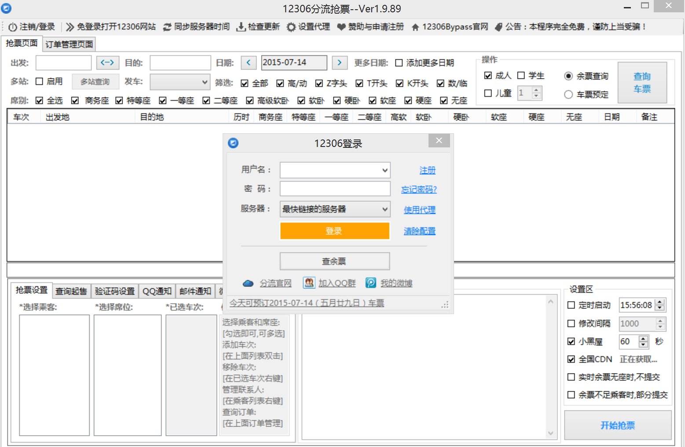Click the cloud icon beside 分流官网
The width and height of the screenshot is (685, 447).
pos(248,283)
